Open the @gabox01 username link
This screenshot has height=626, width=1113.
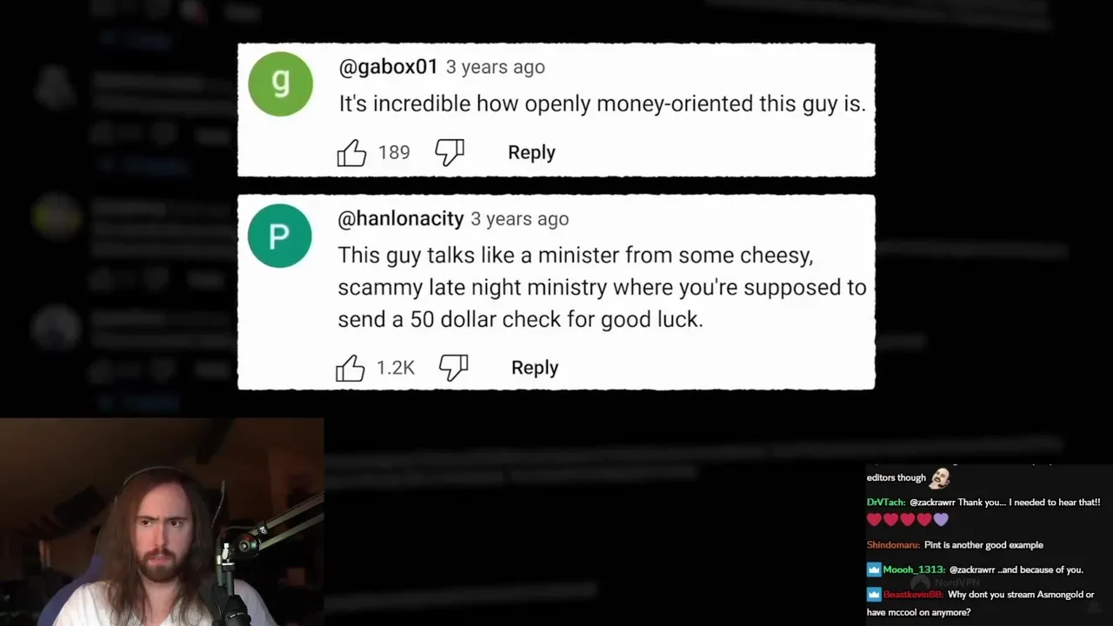388,67
